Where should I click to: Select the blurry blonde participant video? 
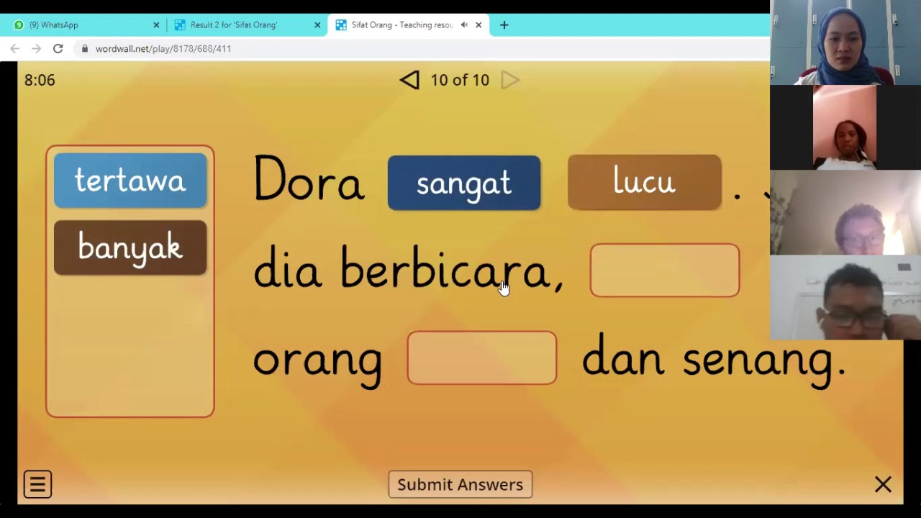point(845,212)
